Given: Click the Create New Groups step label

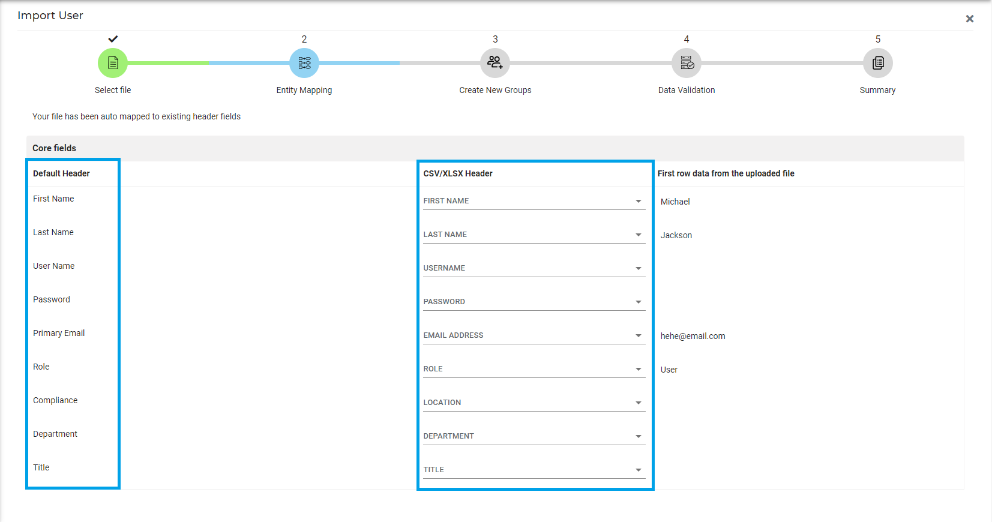Looking at the screenshot, I should point(495,90).
